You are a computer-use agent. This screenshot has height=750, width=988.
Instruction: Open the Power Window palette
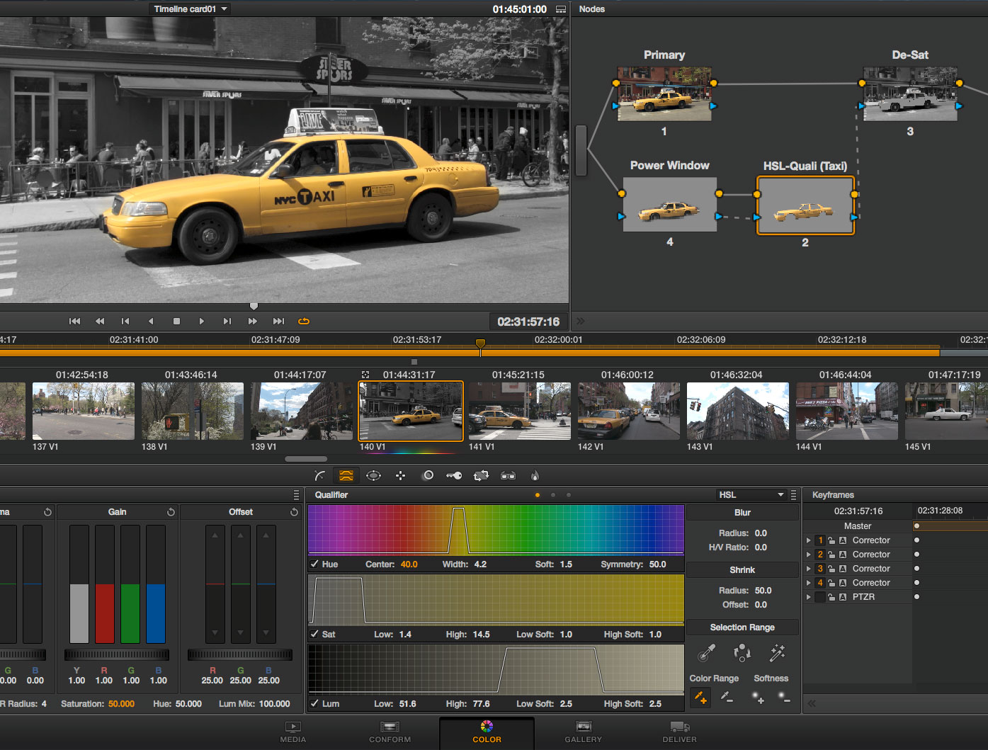[373, 475]
